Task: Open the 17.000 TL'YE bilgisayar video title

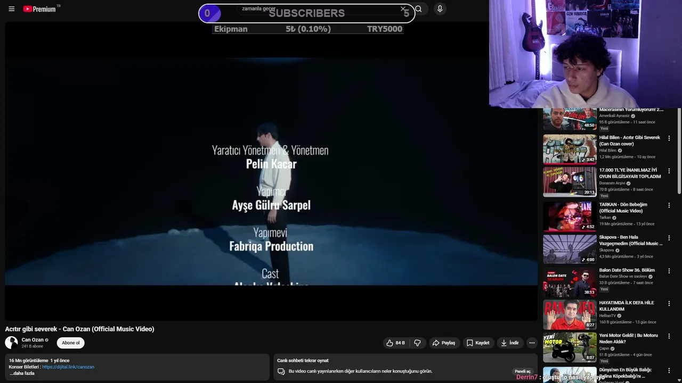Action: click(630, 173)
